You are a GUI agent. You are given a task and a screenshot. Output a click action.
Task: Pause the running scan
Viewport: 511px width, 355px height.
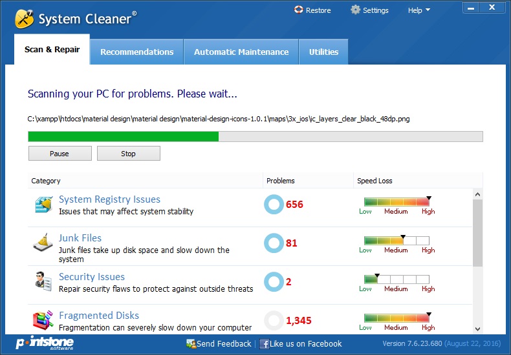pos(60,154)
